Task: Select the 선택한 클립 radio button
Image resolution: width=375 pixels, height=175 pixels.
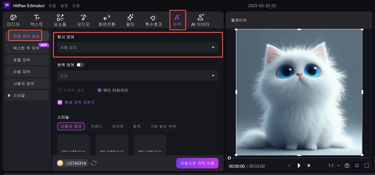Action: click(x=60, y=90)
